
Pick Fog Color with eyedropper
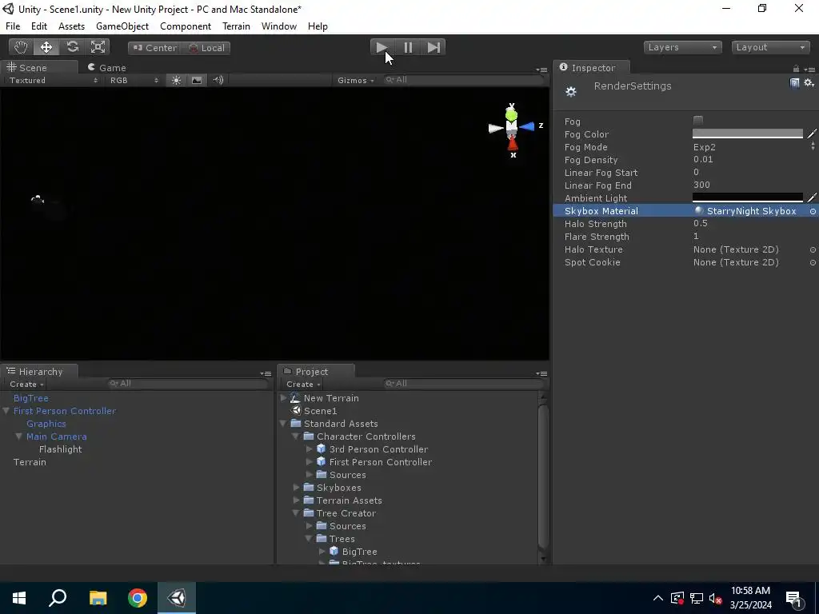click(812, 134)
